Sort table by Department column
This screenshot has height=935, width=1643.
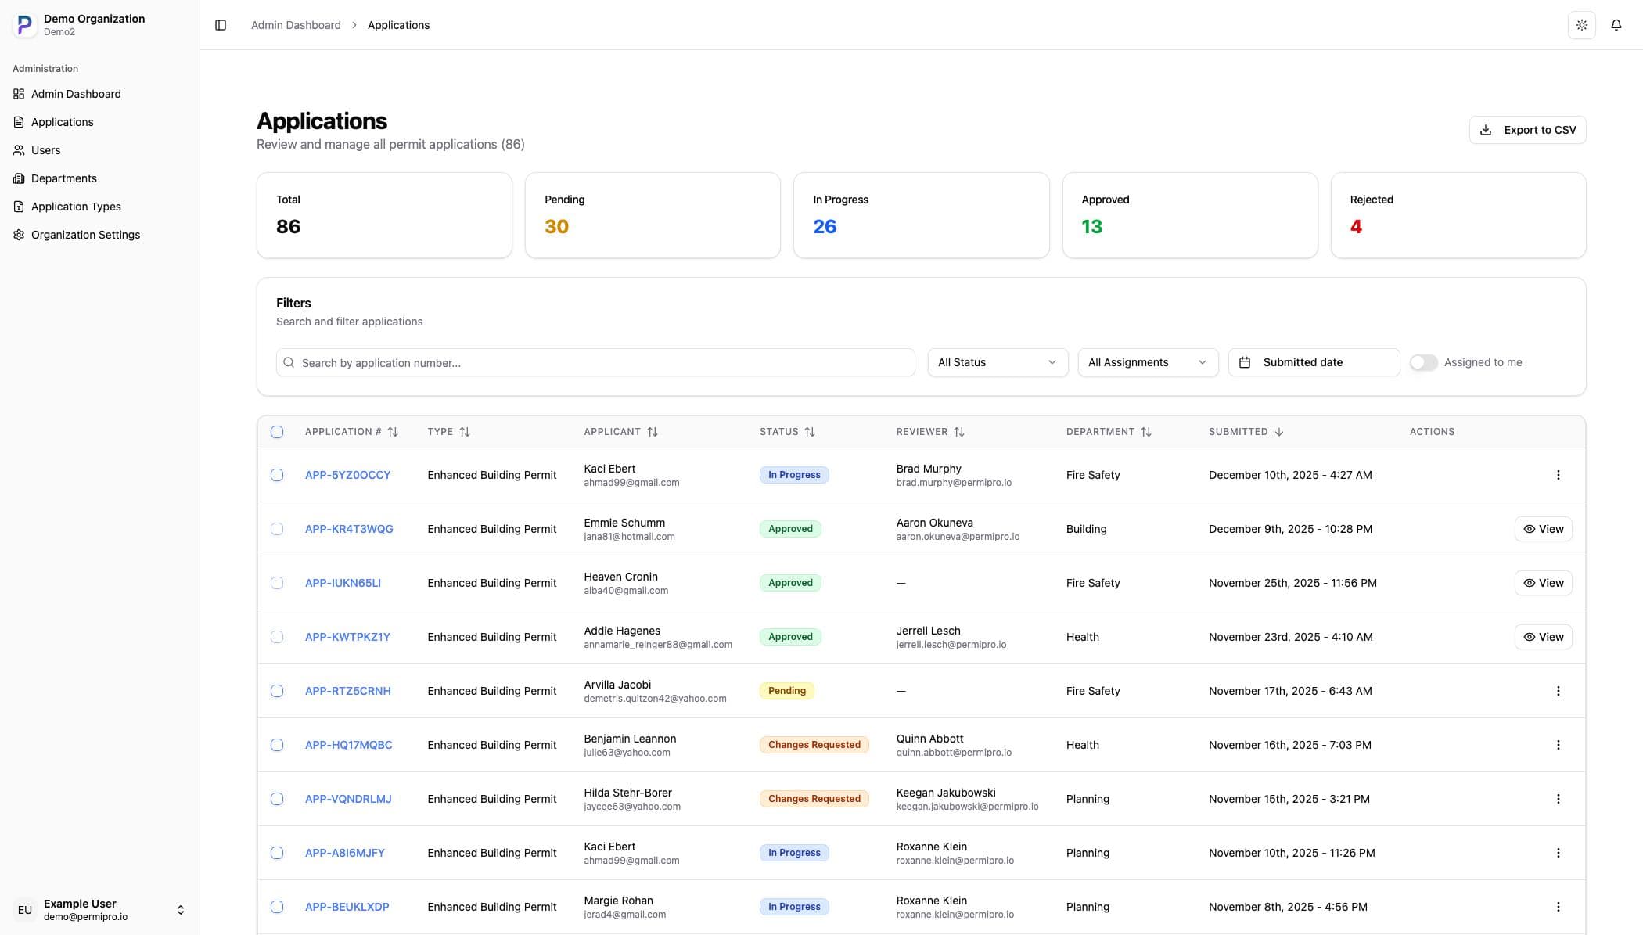[1146, 432]
